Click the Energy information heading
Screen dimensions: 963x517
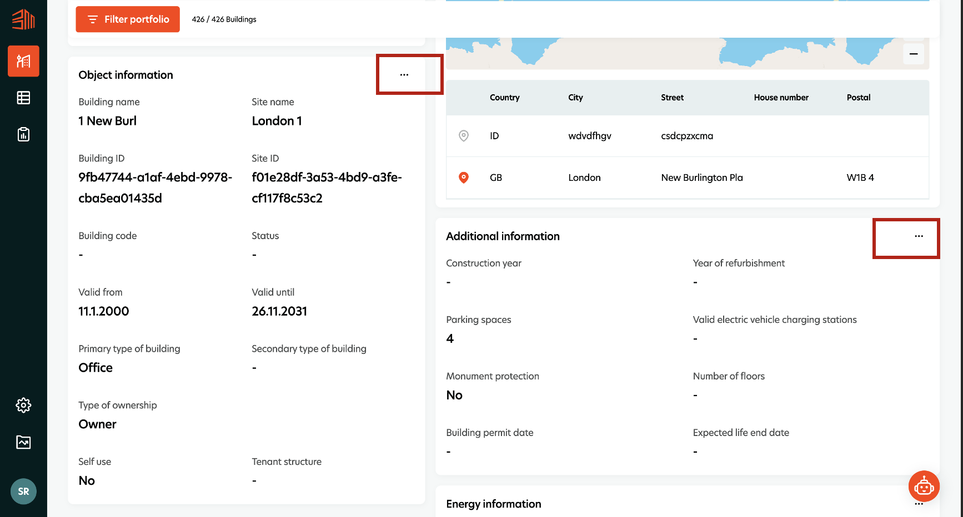pyautogui.click(x=494, y=504)
